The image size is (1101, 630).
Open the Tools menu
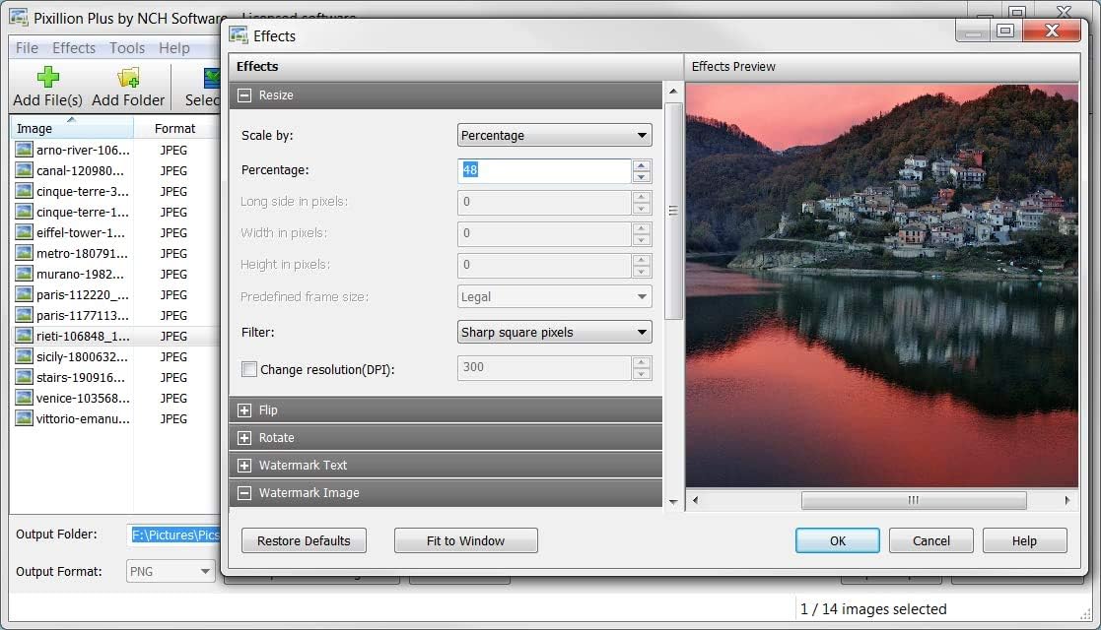coord(127,47)
